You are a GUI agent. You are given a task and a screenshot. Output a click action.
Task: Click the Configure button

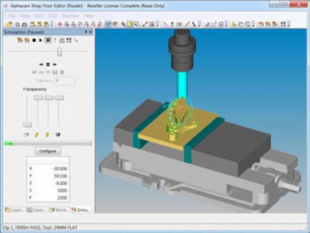(48, 151)
